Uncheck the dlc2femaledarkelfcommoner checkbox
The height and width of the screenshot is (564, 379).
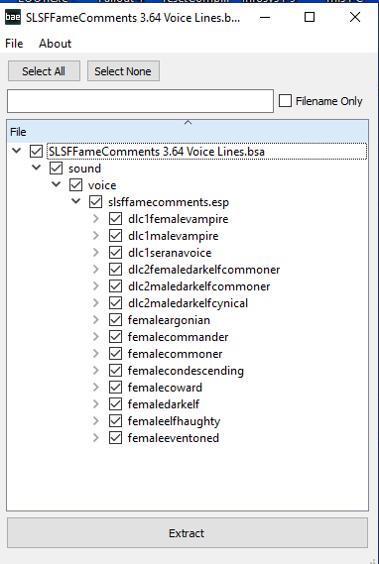coord(115,270)
